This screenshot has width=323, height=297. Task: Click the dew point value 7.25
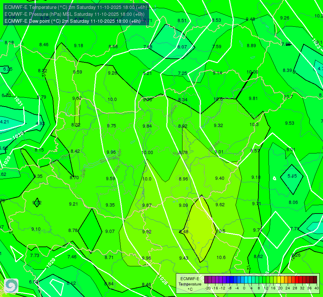(x=182, y=73)
